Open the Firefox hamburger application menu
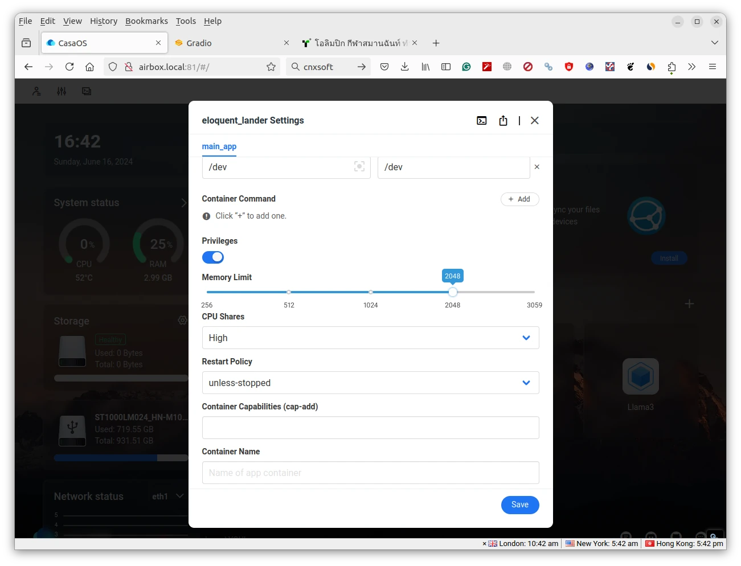 tap(713, 67)
